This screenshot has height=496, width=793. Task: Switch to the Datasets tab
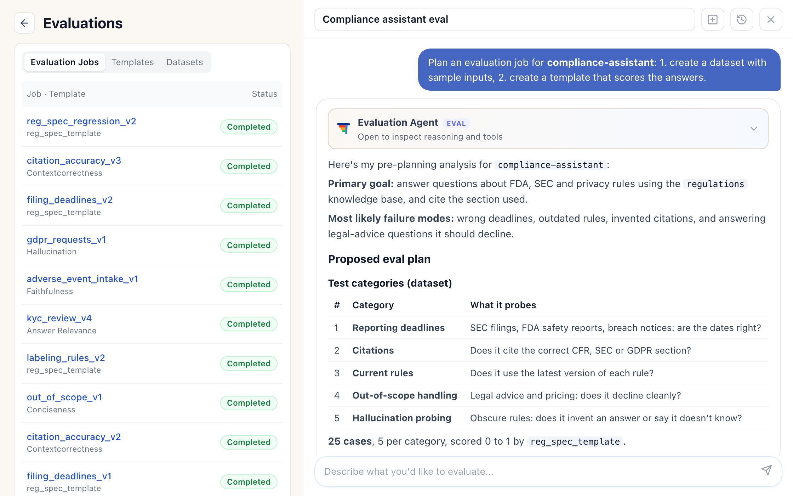point(184,62)
